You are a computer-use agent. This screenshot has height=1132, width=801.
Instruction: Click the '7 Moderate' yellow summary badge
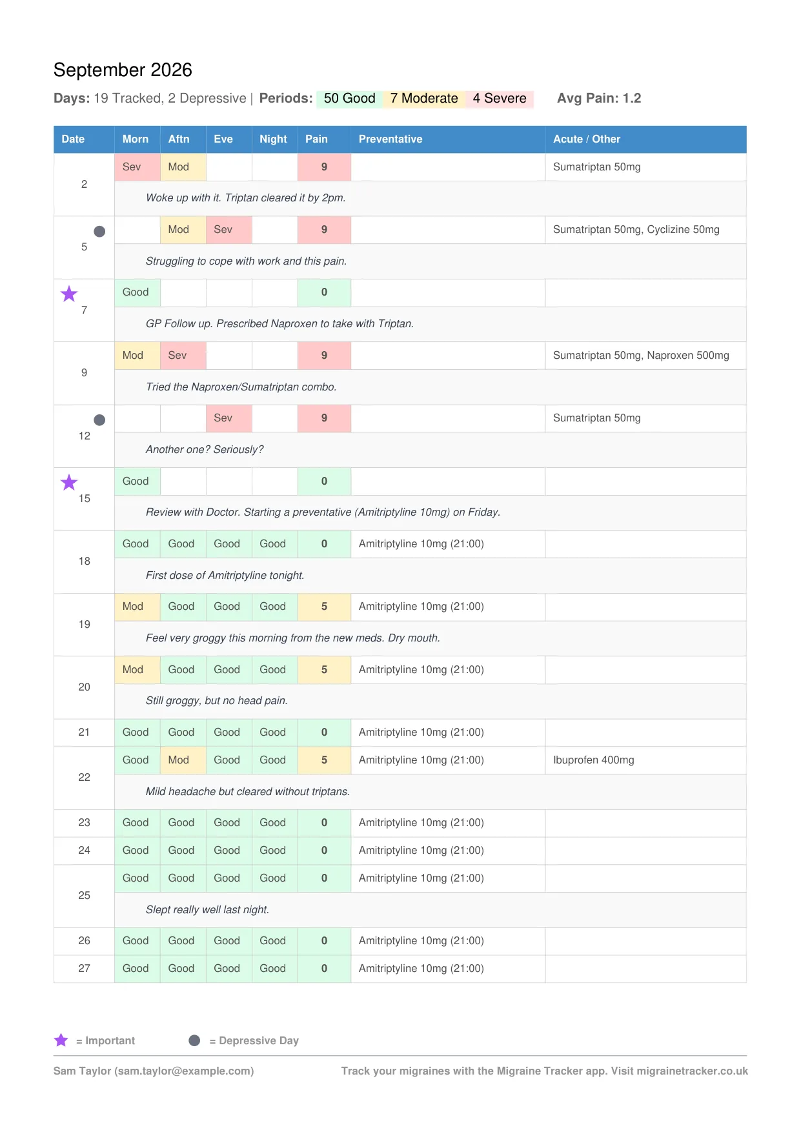coord(424,99)
